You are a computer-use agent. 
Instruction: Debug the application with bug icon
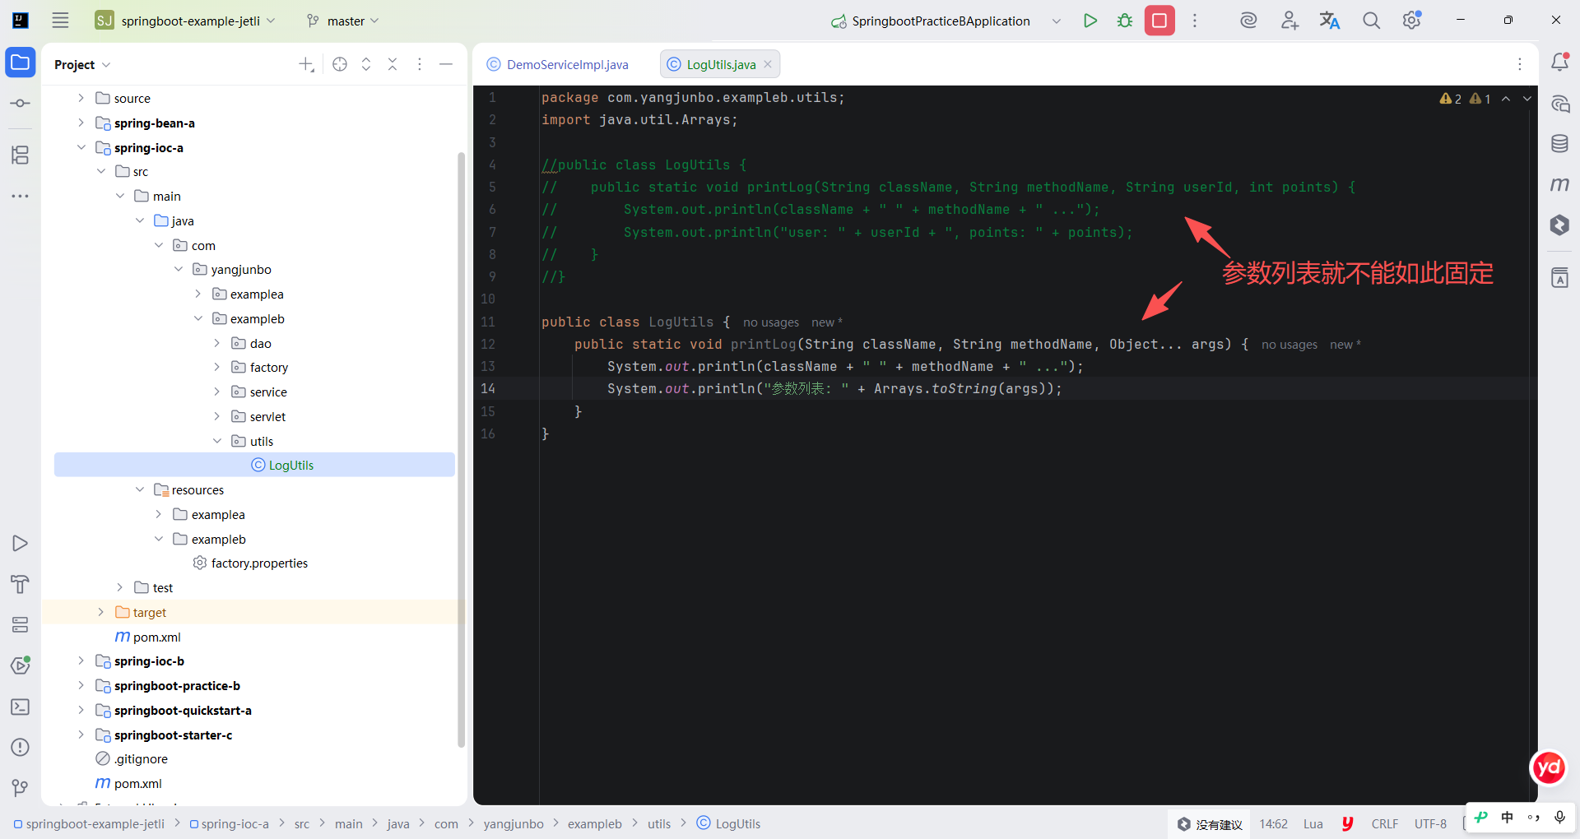click(1125, 21)
